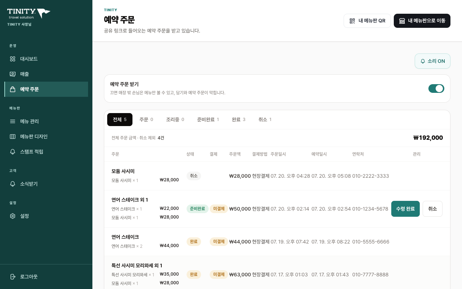Click the order title 모둠 사시미
This screenshot has width=462, height=289.
tap(123, 171)
